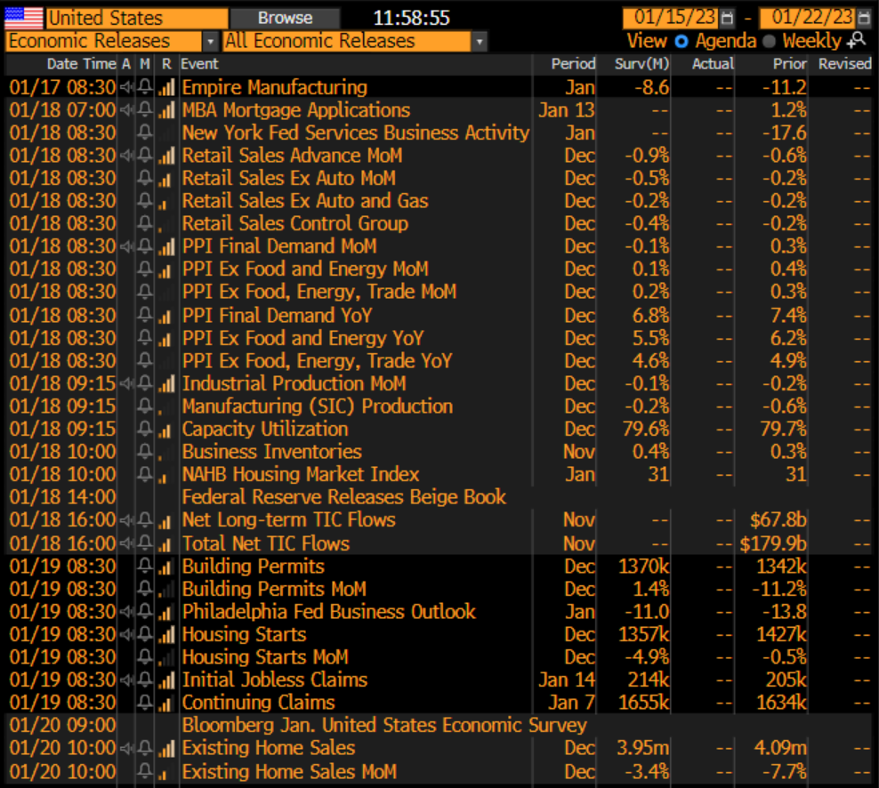The width and height of the screenshot is (879, 788).
Task: Select the Agenda view radio button
Action: pos(681,41)
